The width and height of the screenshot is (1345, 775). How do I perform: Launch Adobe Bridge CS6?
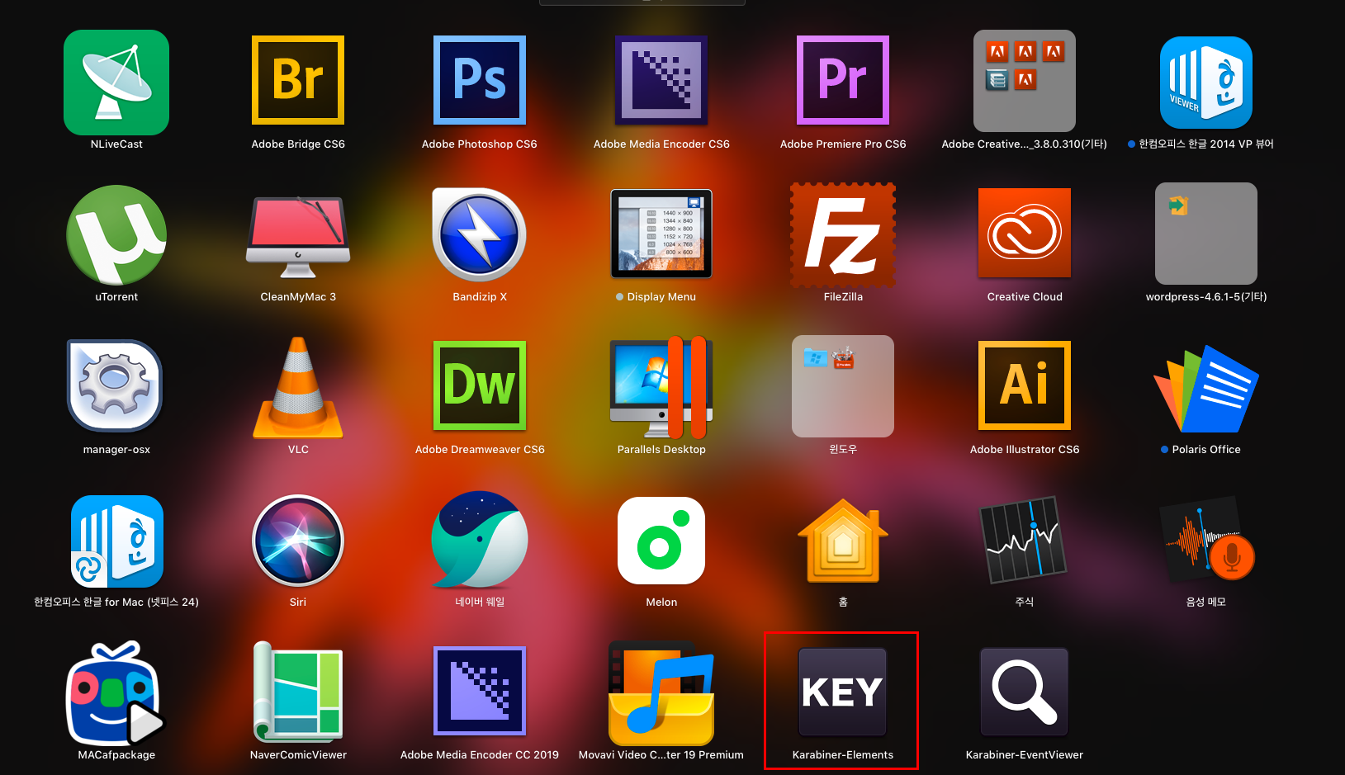pos(298,80)
